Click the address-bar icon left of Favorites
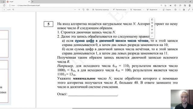The image size is (193, 109). (175, 5)
